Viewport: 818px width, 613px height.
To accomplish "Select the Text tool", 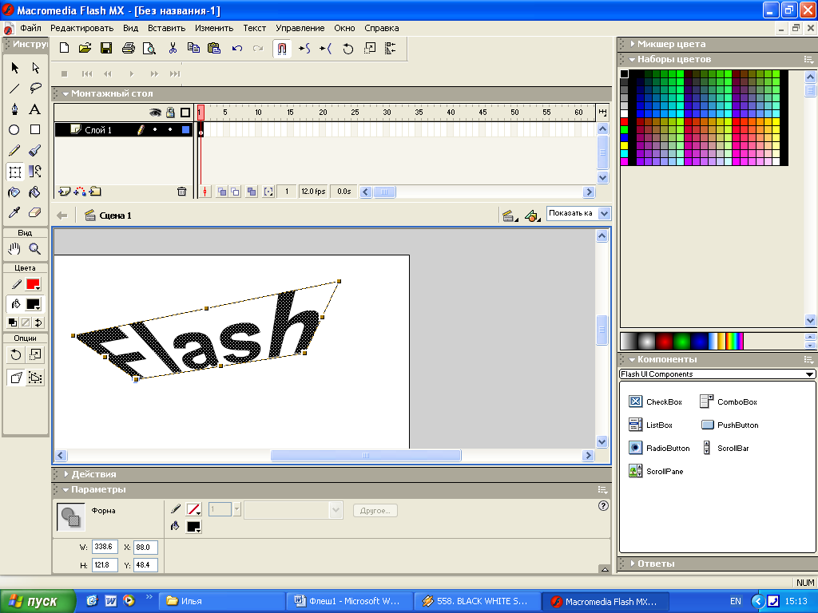I will pyautogui.click(x=35, y=109).
